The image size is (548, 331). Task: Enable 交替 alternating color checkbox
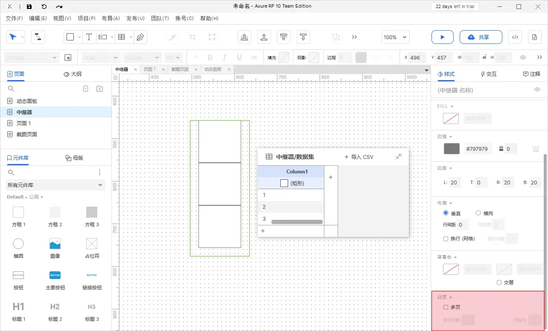point(499,282)
